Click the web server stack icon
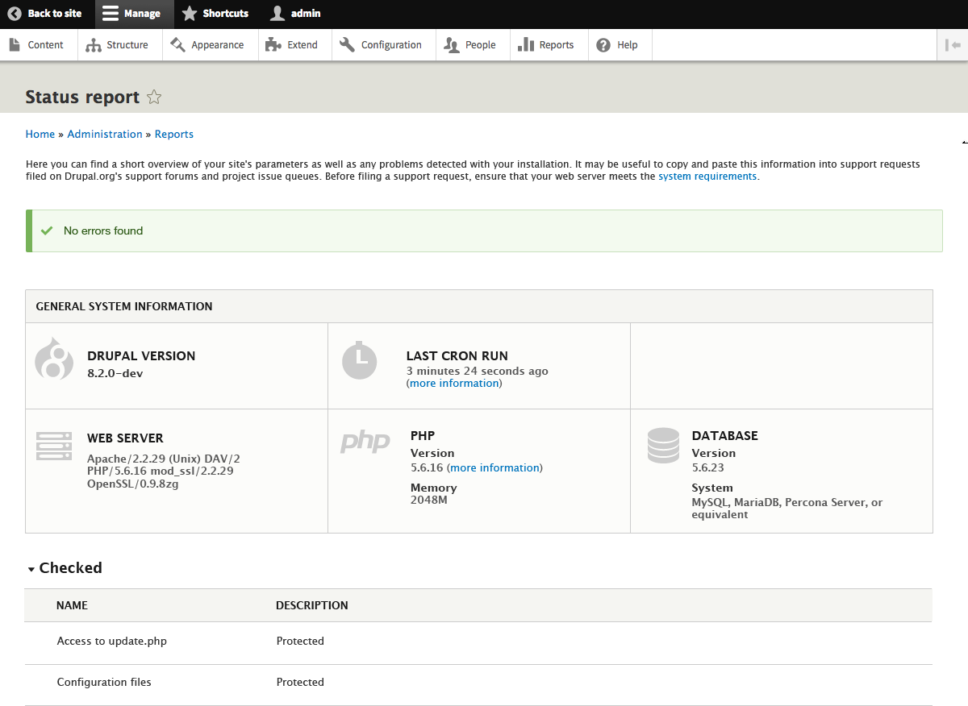968x706 pixels. click(x=54, y=446)
